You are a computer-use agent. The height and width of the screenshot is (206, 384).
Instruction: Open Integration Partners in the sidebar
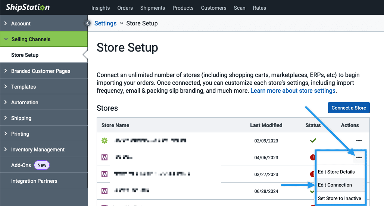click(44, 181)
